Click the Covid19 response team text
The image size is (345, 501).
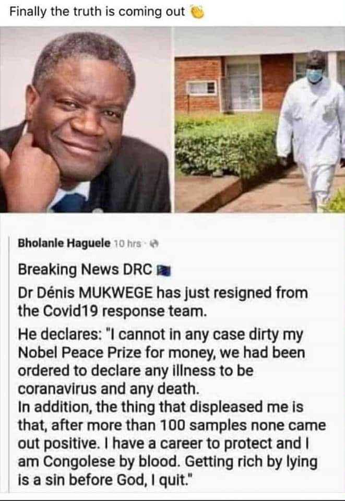pyautogui.click(x=124, y=311)
